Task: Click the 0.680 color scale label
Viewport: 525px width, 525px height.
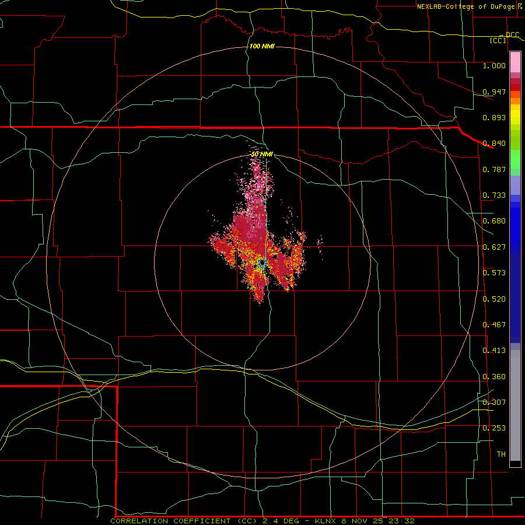Action: coord(494,221)
